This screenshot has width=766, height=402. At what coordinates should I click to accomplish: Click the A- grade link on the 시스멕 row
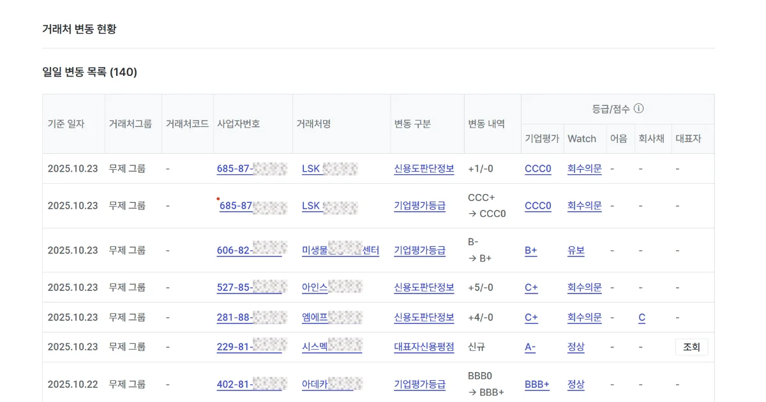point(530,346)
